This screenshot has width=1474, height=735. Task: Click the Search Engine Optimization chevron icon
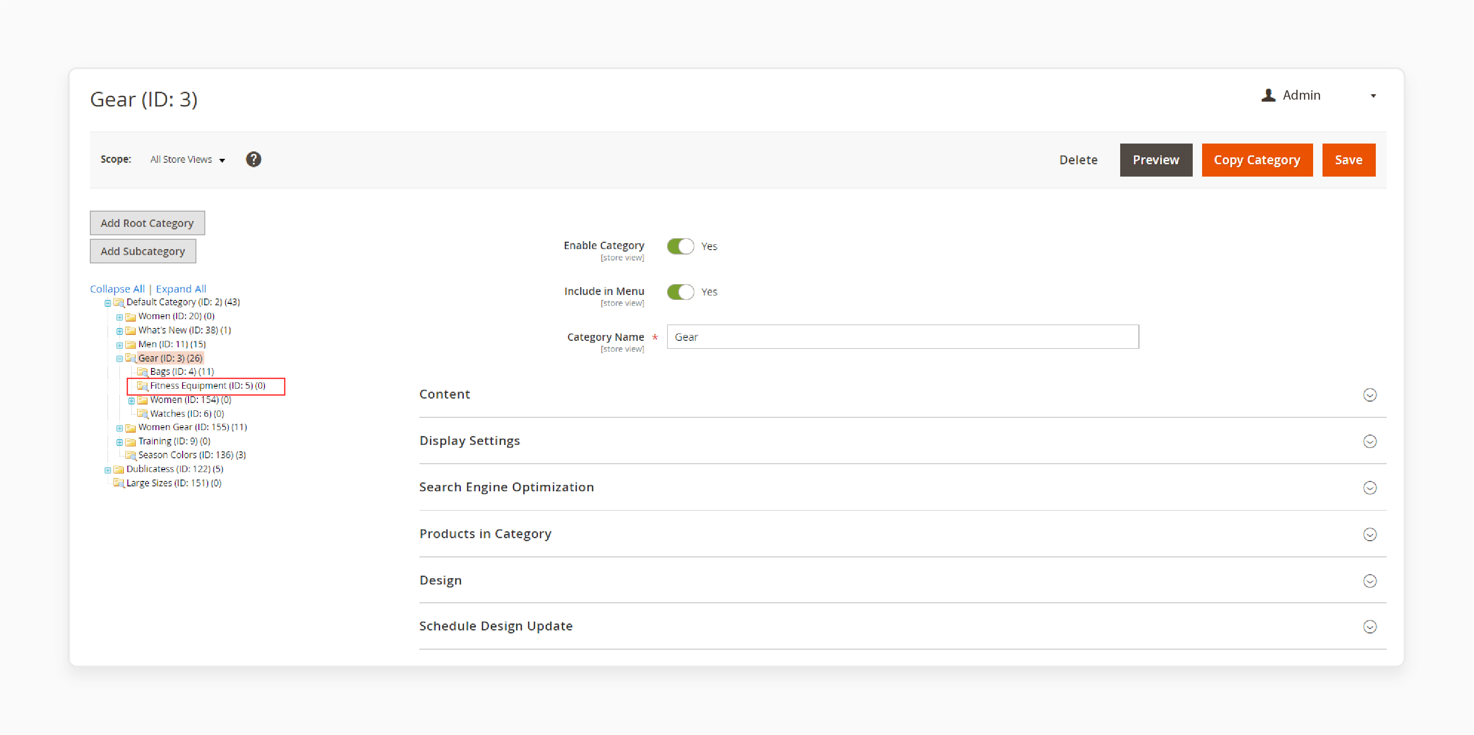click(x=1369, y=487)
